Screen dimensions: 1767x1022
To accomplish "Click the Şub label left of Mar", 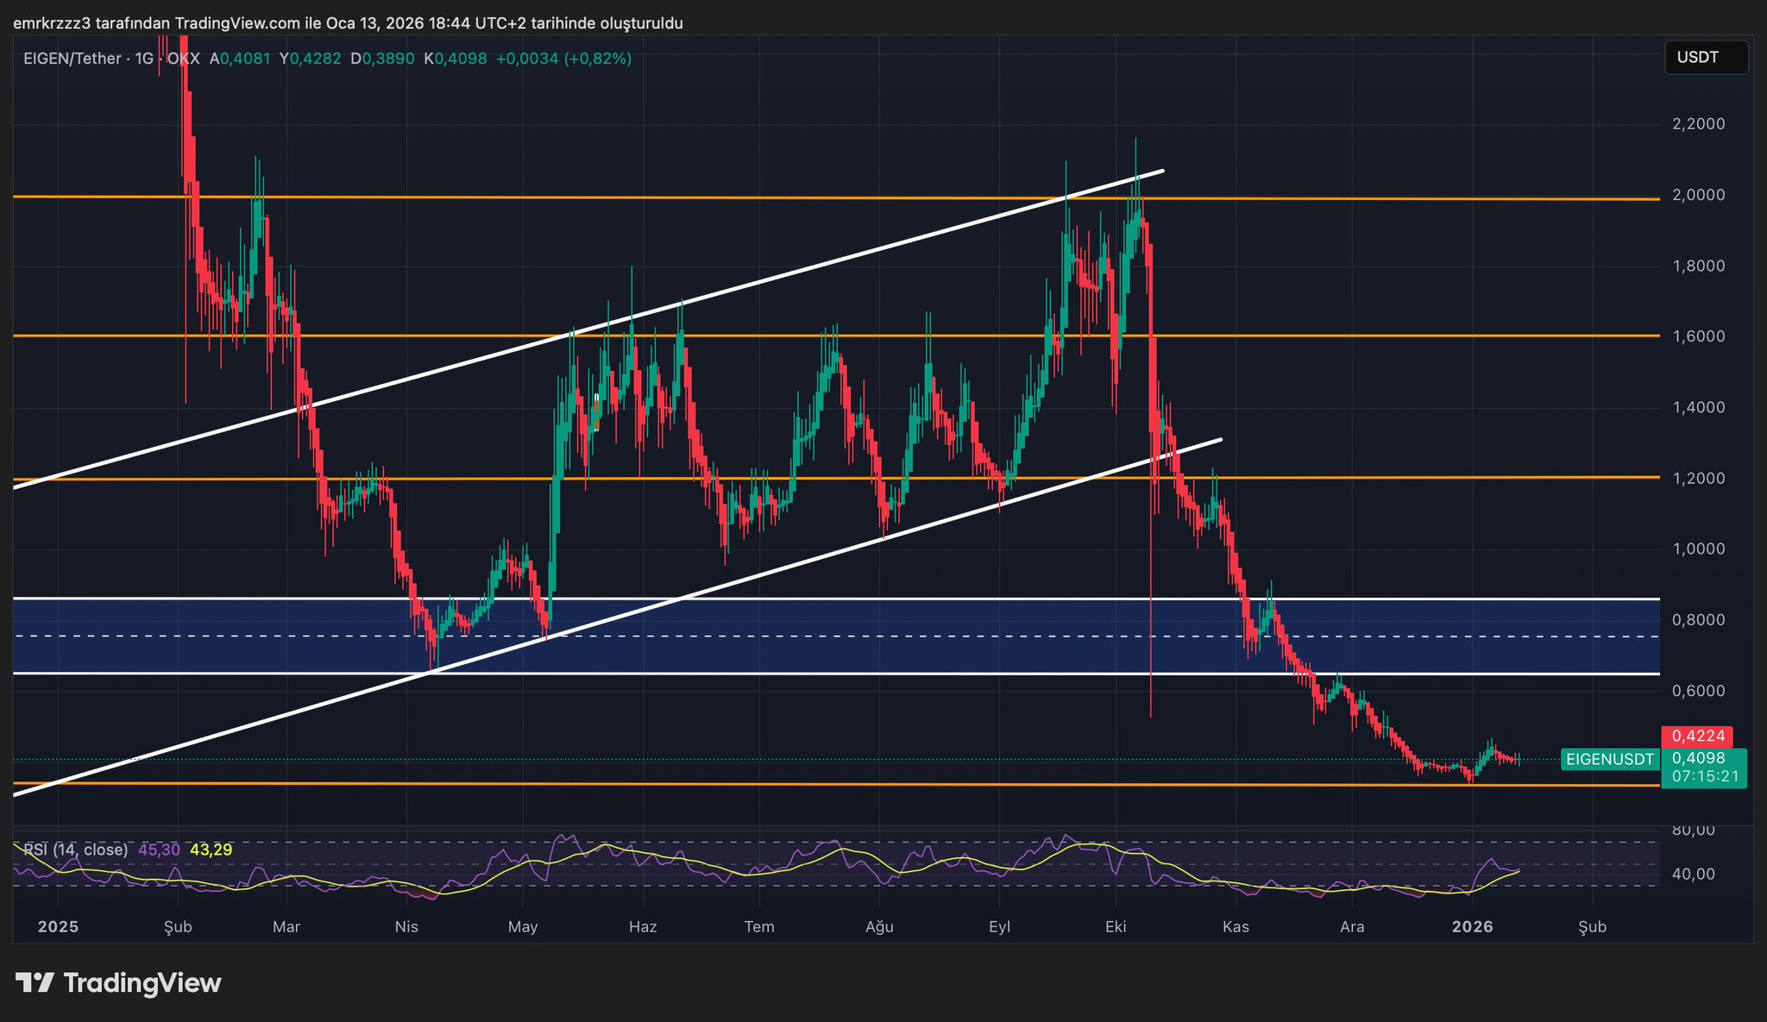I will tap(178, 927).
